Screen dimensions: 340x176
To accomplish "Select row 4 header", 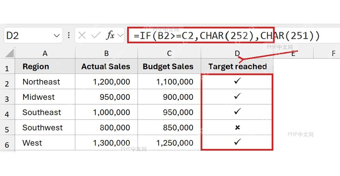I will point(7,112).
